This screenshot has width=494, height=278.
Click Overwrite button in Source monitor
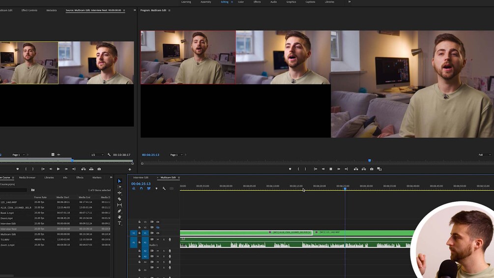click(x=91, y=169)
